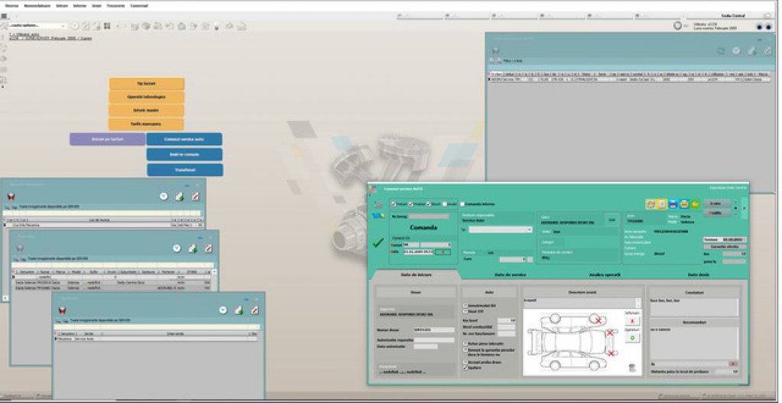Click the blue printer icon in order window
Screen dimensions: 782x403
[673, 203]
